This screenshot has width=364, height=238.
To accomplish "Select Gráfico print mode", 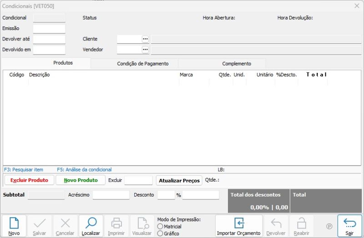I will click(160, 233).
